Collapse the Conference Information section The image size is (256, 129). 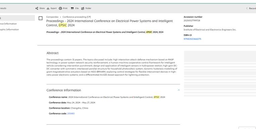179,90
